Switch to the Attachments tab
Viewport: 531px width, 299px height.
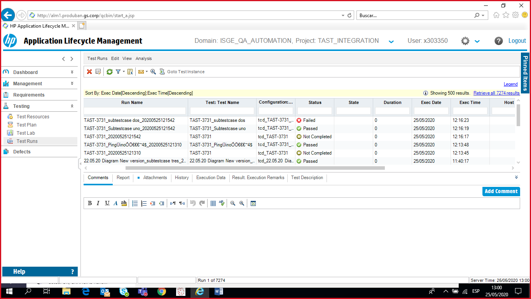click(x=155, y=178)
